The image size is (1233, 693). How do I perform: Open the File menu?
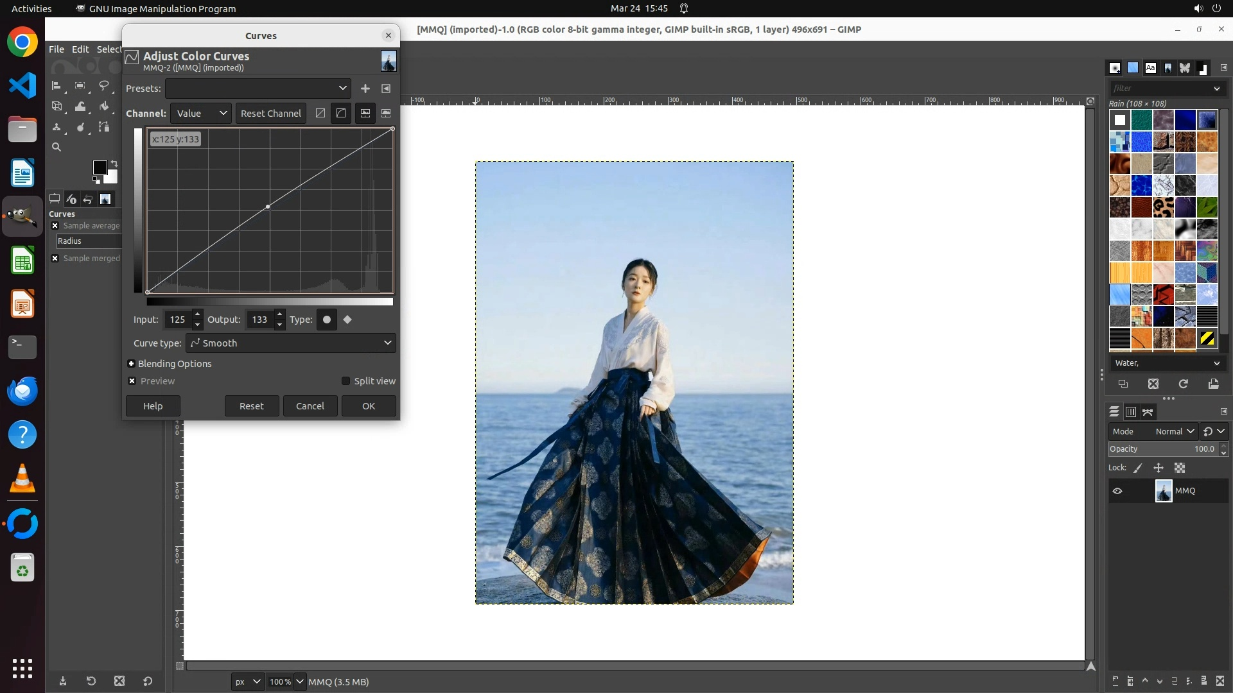point(57,49)
